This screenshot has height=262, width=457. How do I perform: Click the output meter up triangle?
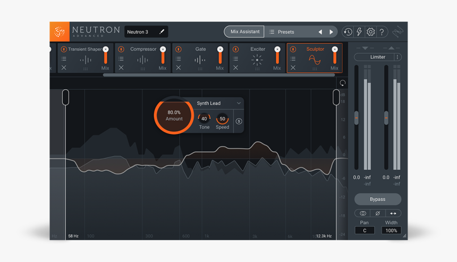click(x=392, y=48)
